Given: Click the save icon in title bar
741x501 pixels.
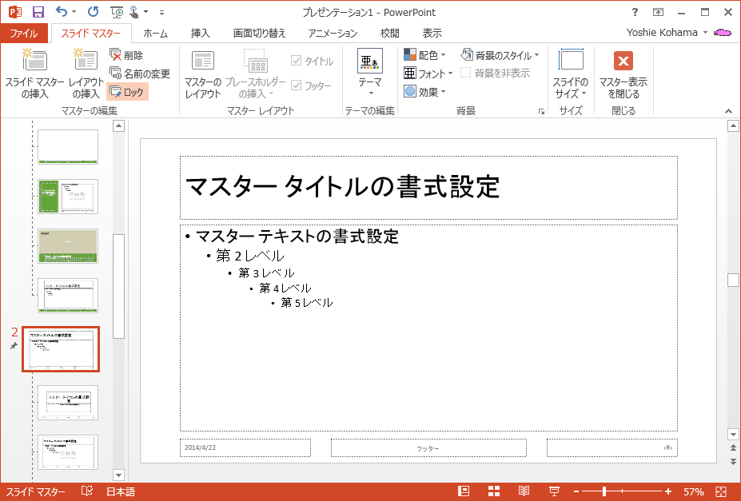Looking at the screenshot, I should pos(38,12).
